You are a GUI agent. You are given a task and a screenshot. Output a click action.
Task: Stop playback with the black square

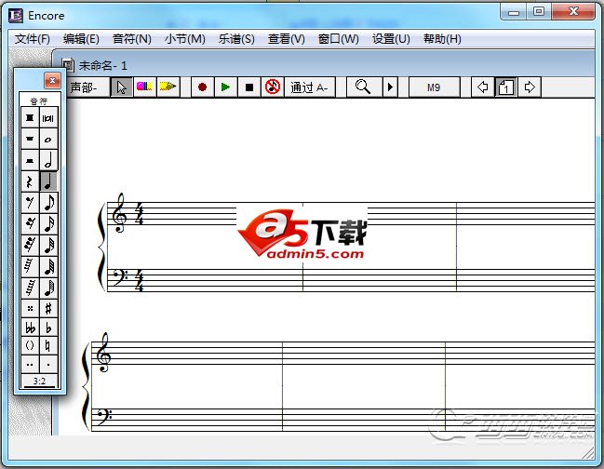(x=249, y=87)
